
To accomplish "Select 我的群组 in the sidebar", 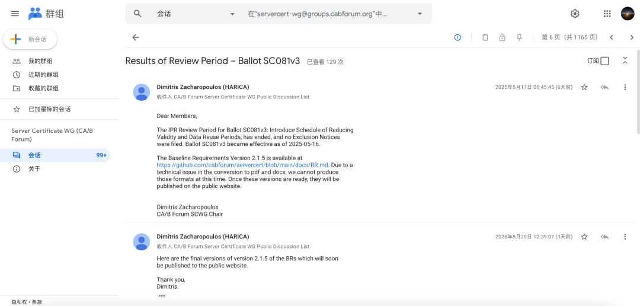I will coord(40,61).
